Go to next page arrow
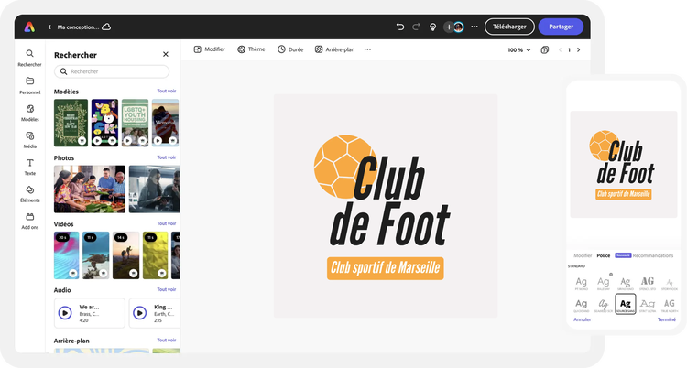Viewport: 687px width, 368px height. [x=578, y=49]
